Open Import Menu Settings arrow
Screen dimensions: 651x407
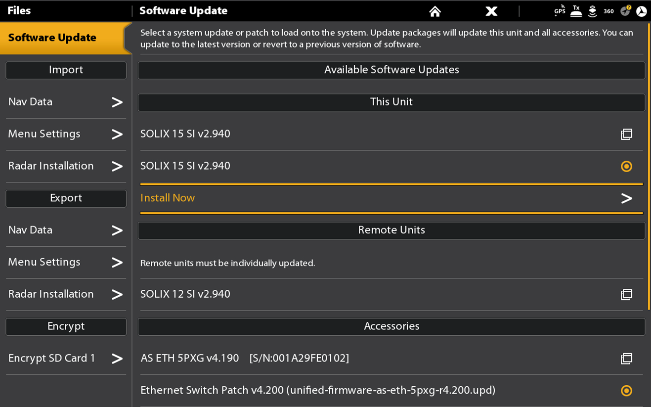click(117, 134)
